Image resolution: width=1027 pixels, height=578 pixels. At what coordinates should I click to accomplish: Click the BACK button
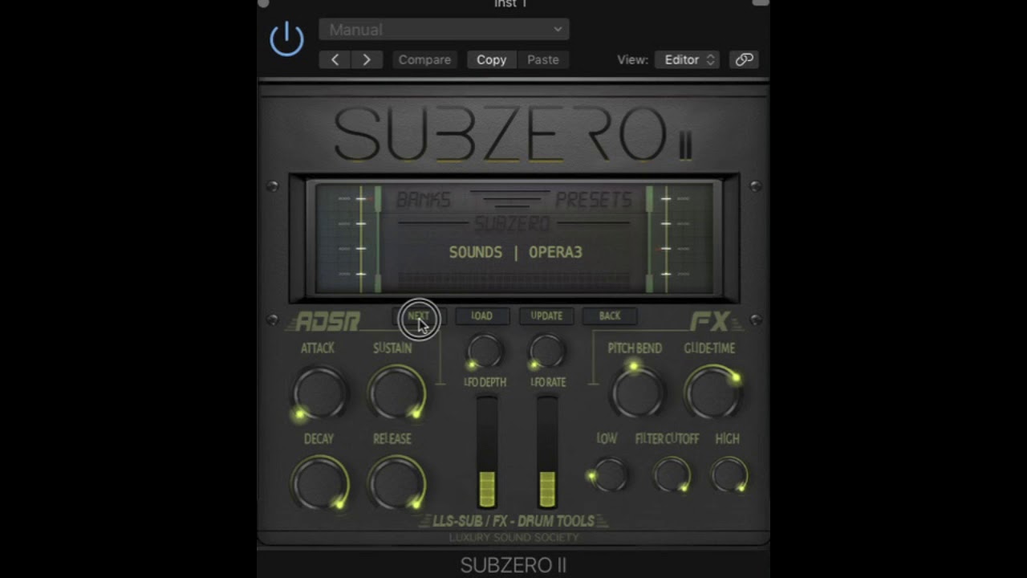tap(610, 316)
